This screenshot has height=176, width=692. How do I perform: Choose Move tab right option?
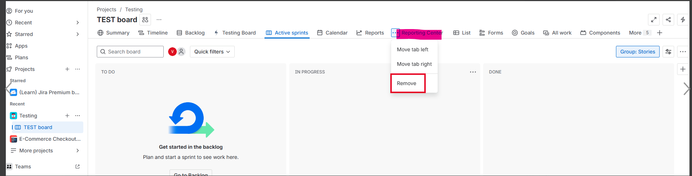click(x=414, y=64)
